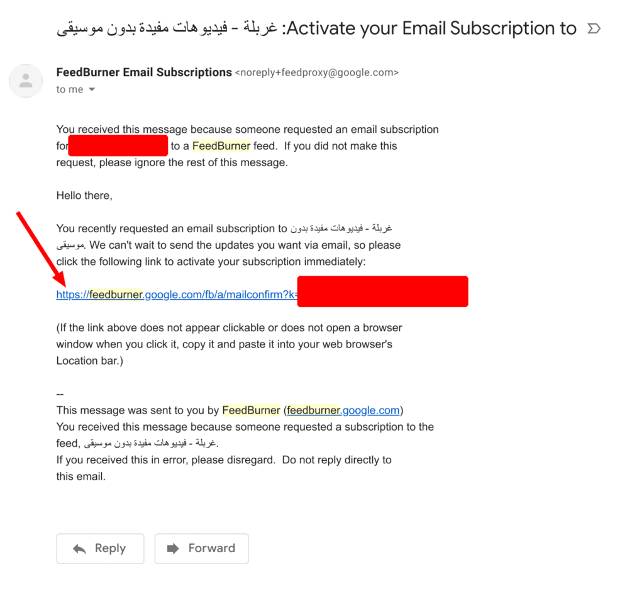Open the sender's profile avatar
This screenshot has width=644, height=605.
tap(26, 81)
